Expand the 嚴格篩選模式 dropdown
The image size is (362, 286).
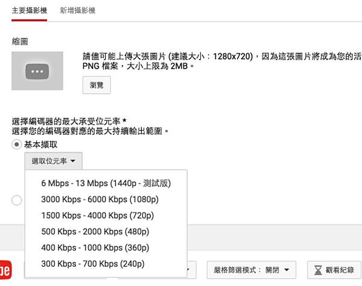[251, 270]
